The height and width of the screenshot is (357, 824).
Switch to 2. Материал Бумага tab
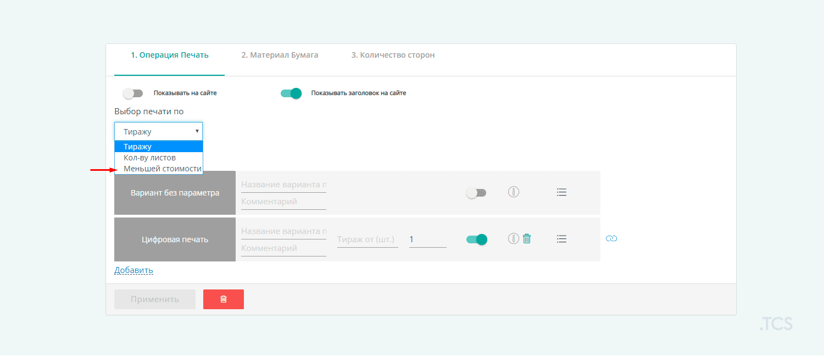[x=280, y=55]
